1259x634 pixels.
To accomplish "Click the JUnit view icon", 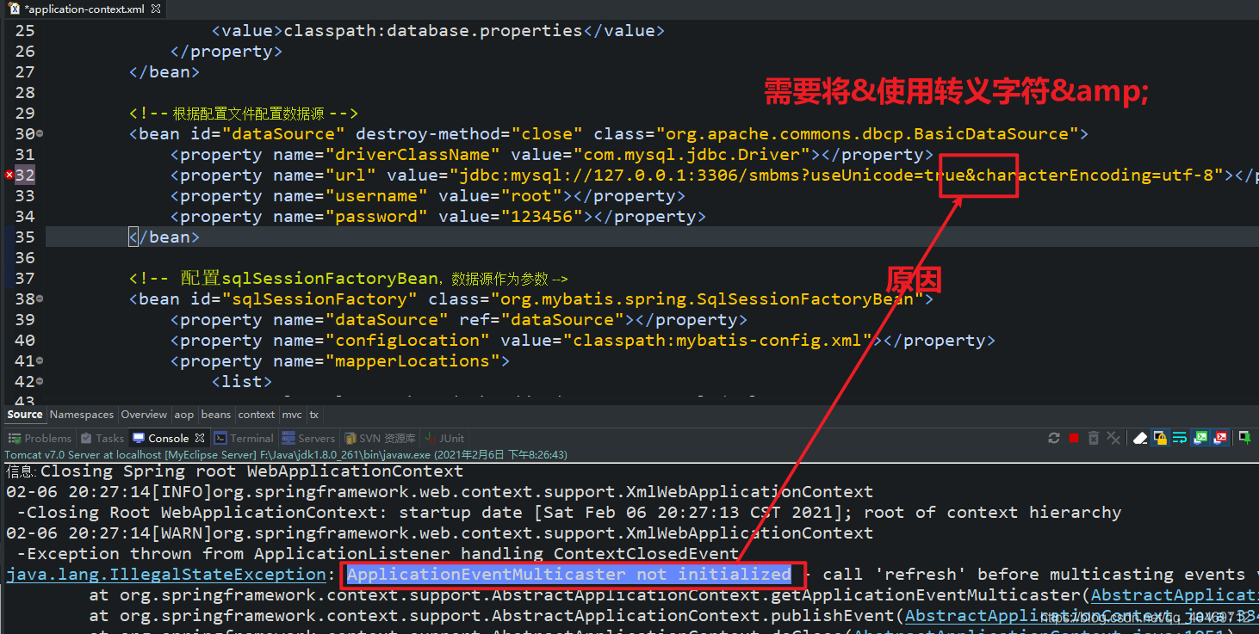I will click(443, 438).
